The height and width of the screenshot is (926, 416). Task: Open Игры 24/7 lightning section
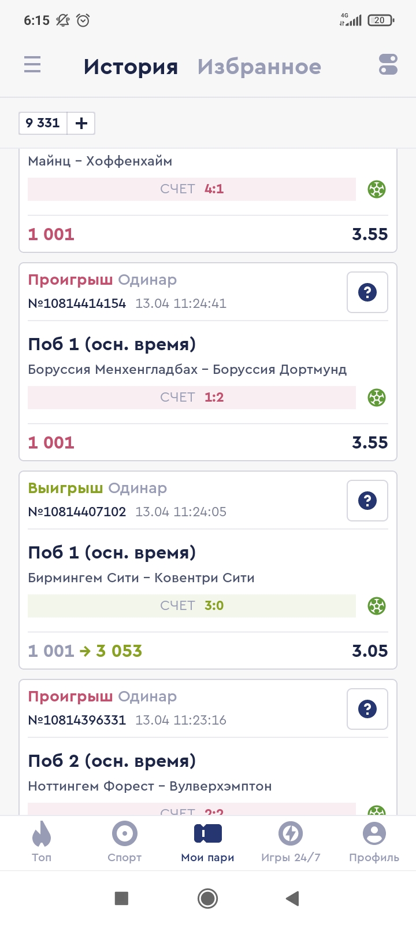(291, 842)
